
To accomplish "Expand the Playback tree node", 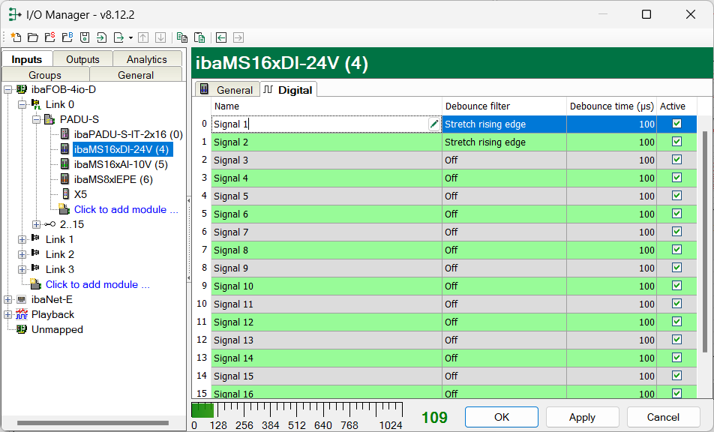I will click(x=8, y=314).
